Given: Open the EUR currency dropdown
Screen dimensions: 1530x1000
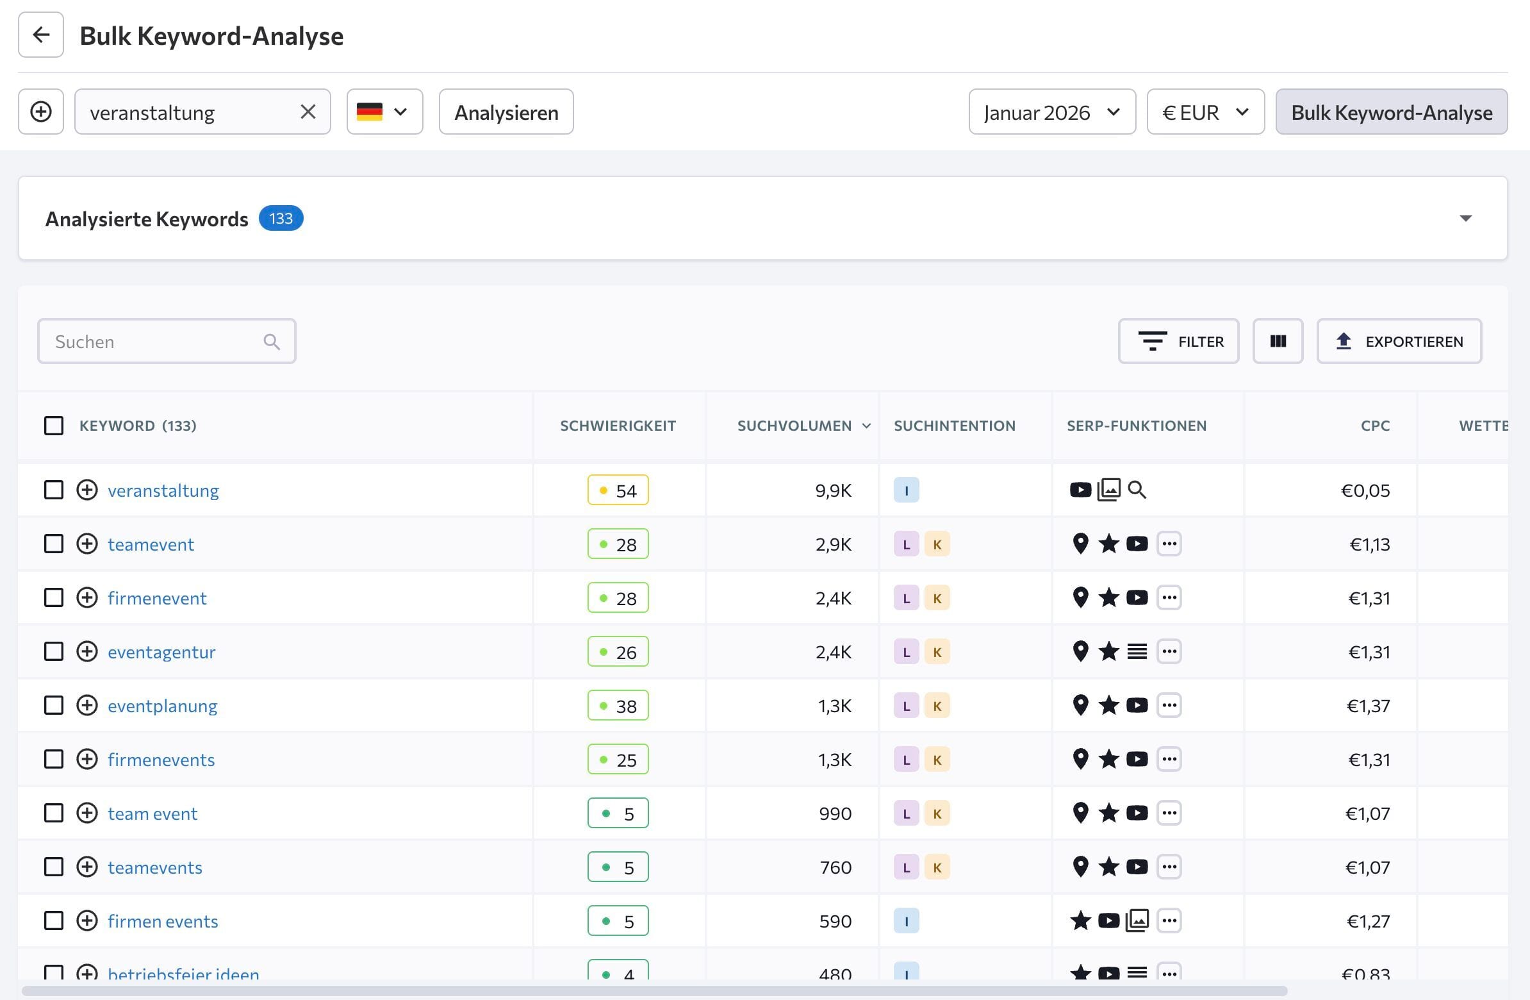Looking at the screenshot, I should point(1205,112).
